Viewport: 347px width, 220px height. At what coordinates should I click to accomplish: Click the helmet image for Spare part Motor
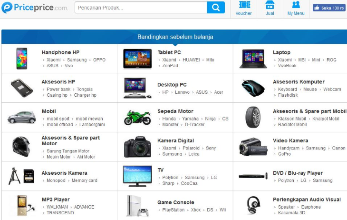[21, 147]
